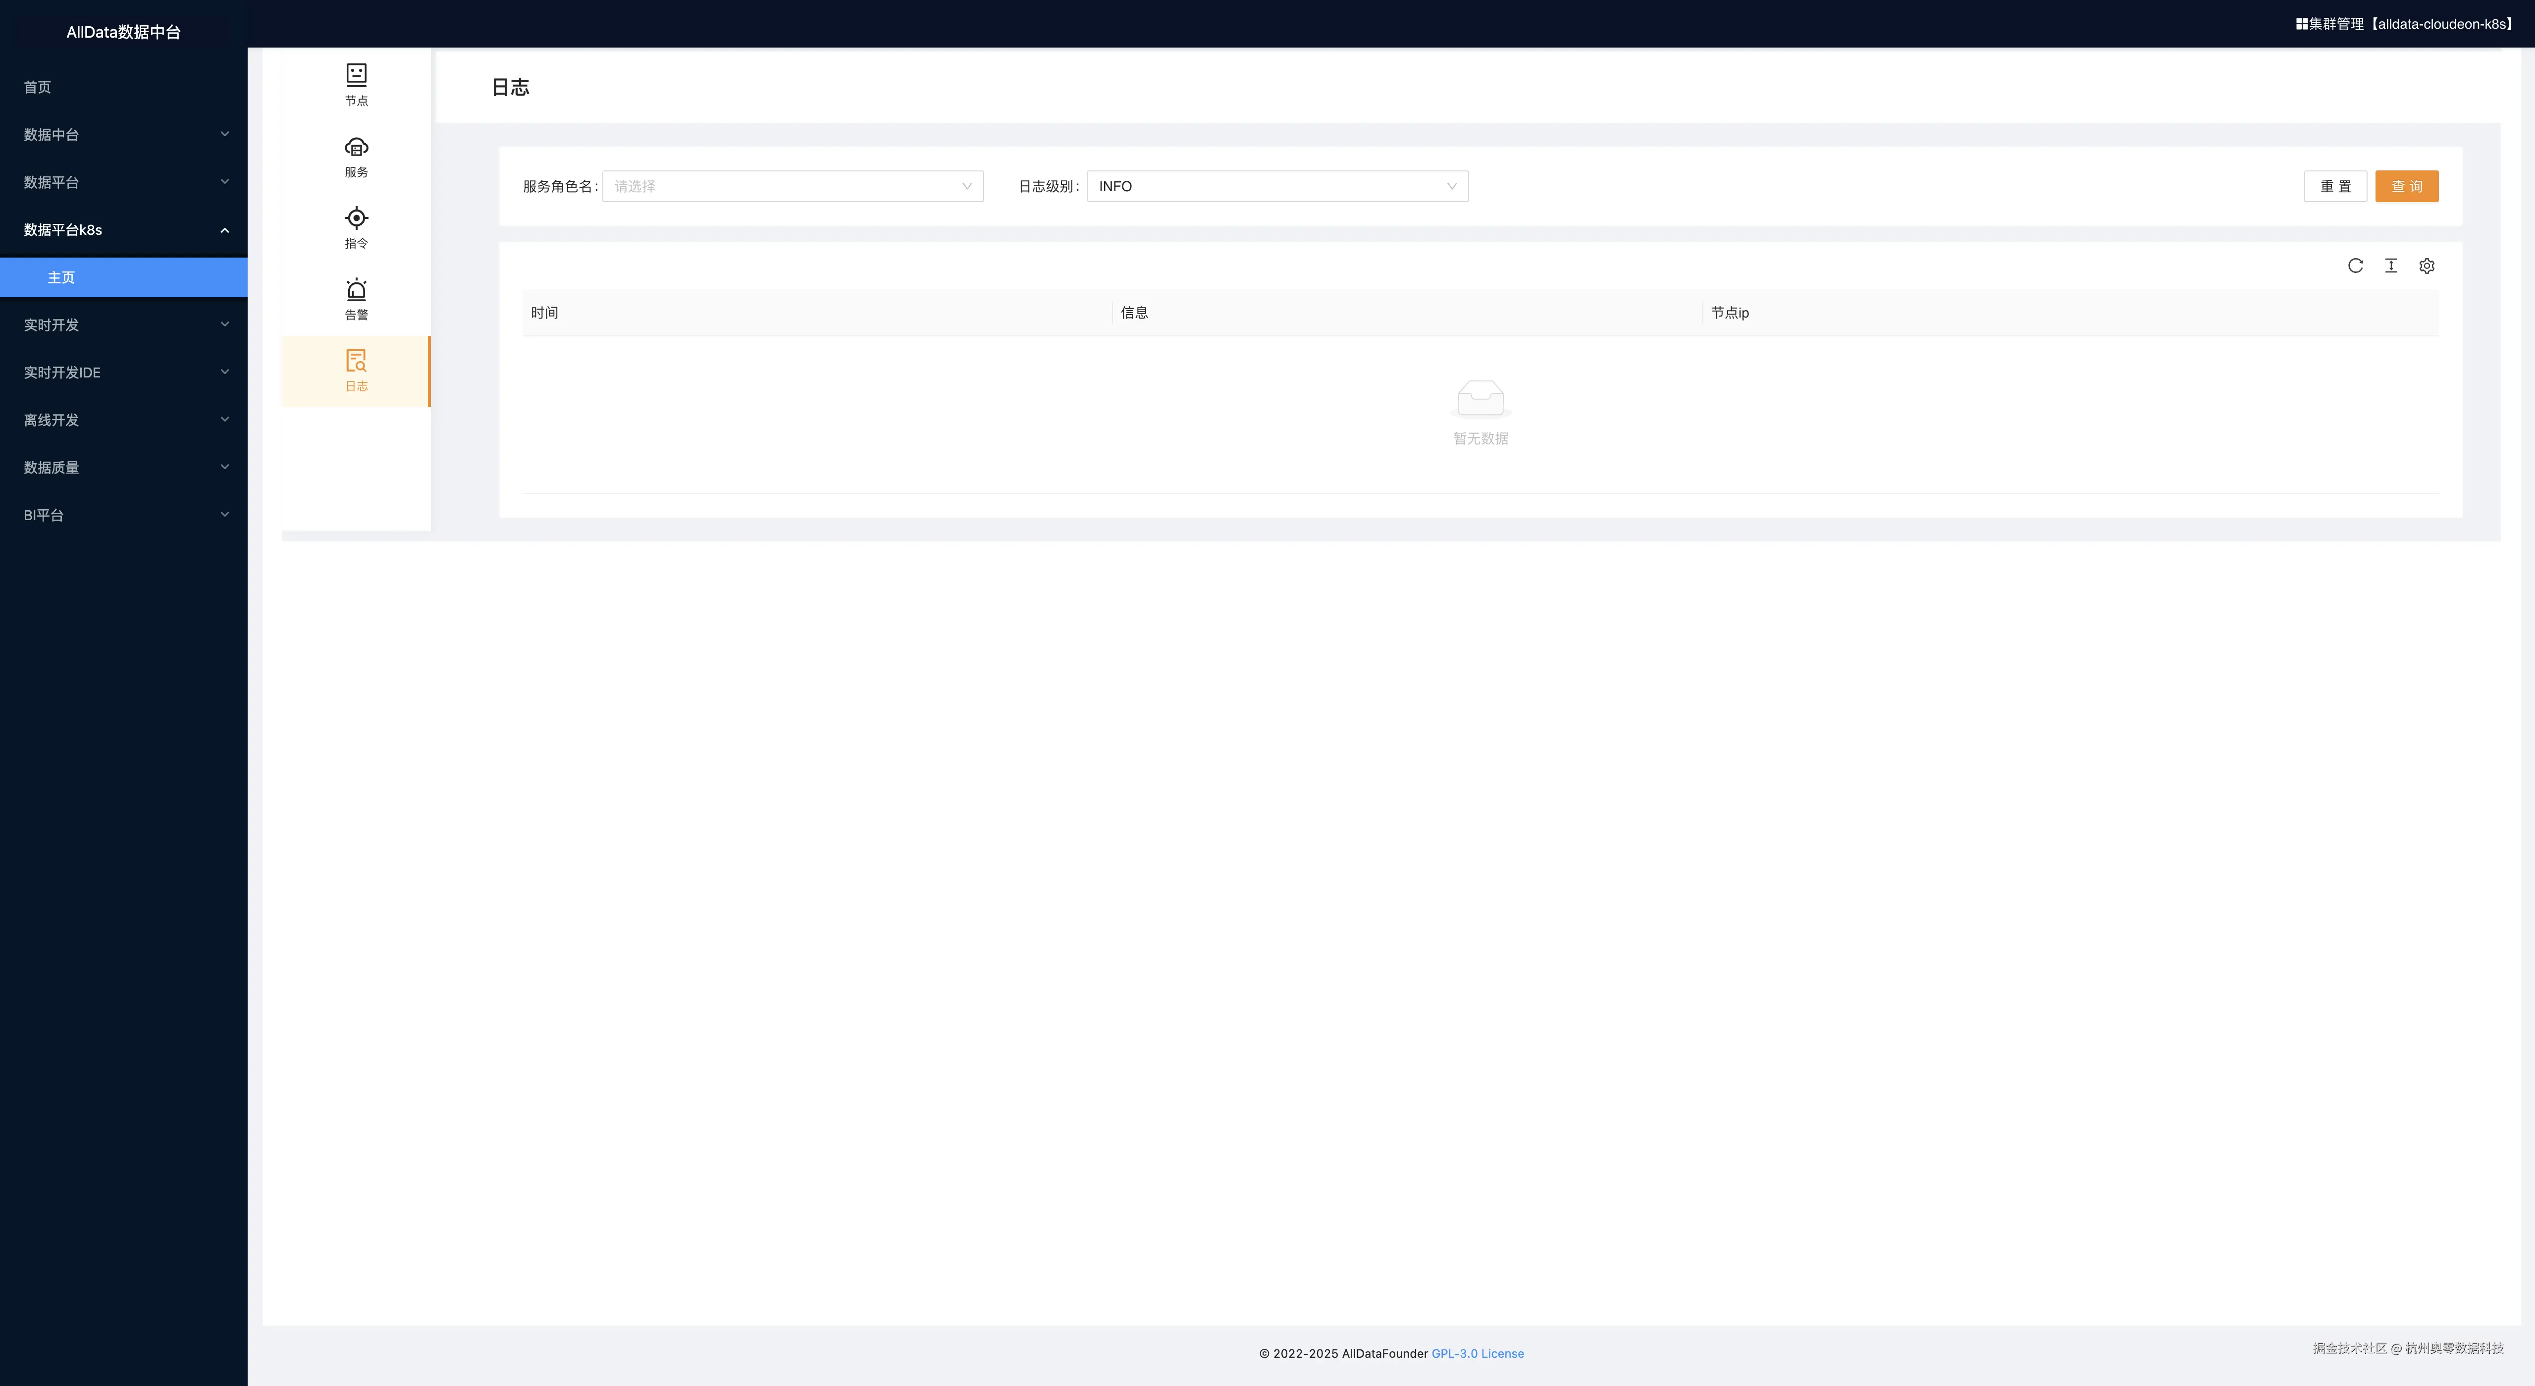Select the 主页 submenu item

click(x=61, y=277)
